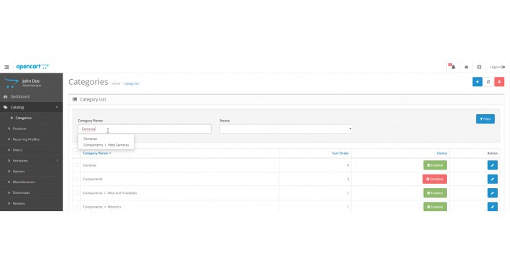510x273 pixels.
Task: Check the Components > Monitors row checkbox
Action: click(77, 207)
